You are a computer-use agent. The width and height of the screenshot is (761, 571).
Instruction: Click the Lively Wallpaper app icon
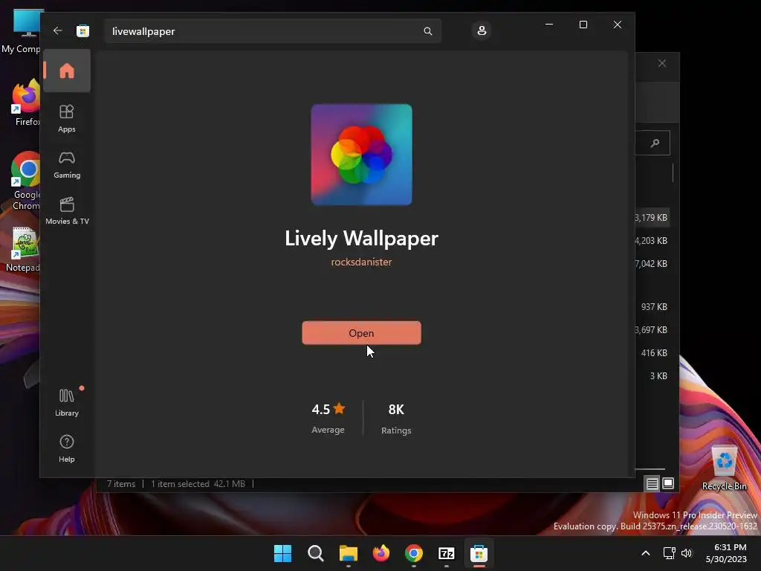[362, 155]
